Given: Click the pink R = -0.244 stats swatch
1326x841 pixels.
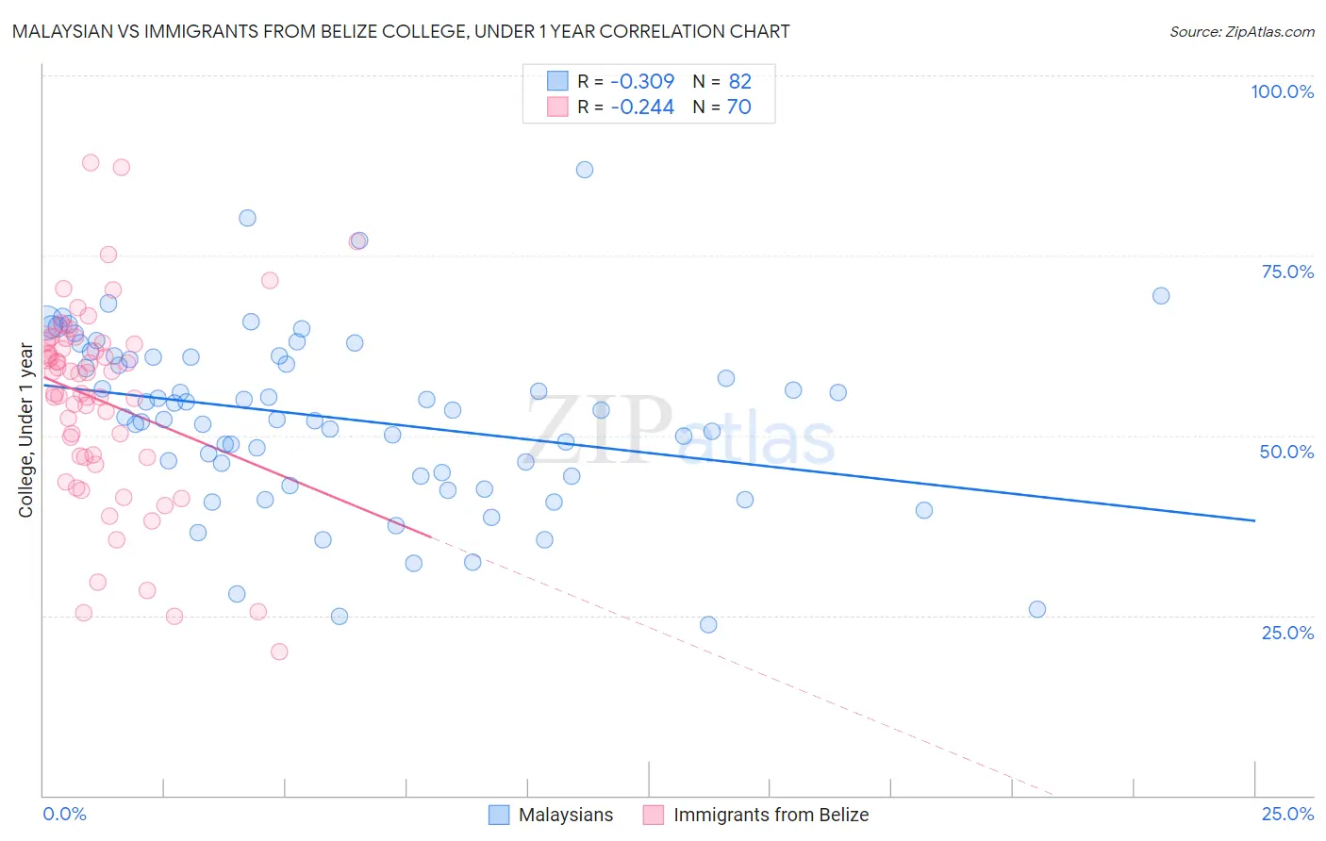Looking at the screenshot, I should 557,107.
